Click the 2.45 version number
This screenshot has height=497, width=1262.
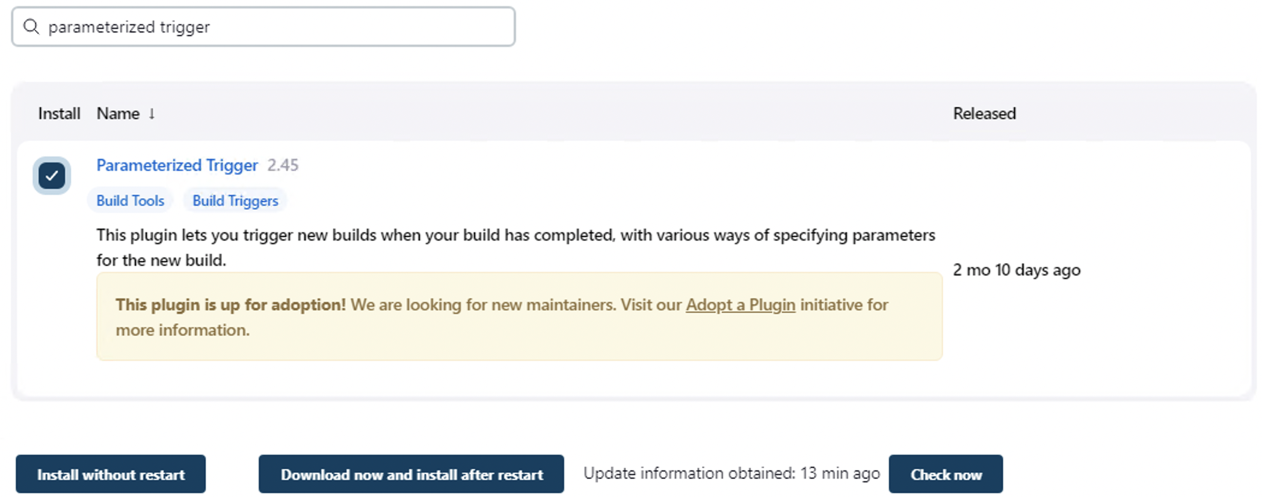283,165
